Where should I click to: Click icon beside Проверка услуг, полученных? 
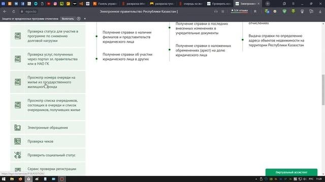18,59
